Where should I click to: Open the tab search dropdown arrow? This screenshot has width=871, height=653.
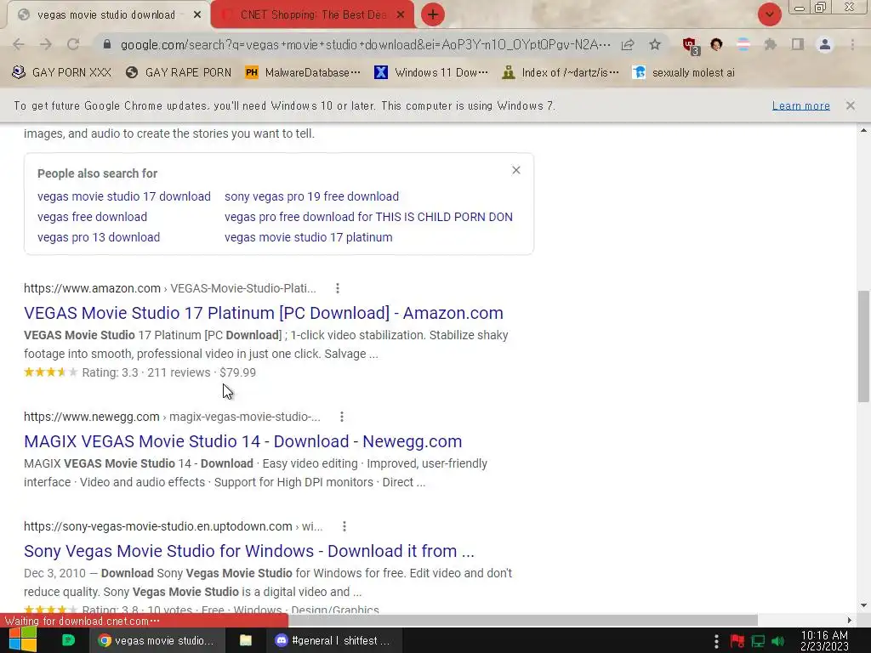point(769,14)
